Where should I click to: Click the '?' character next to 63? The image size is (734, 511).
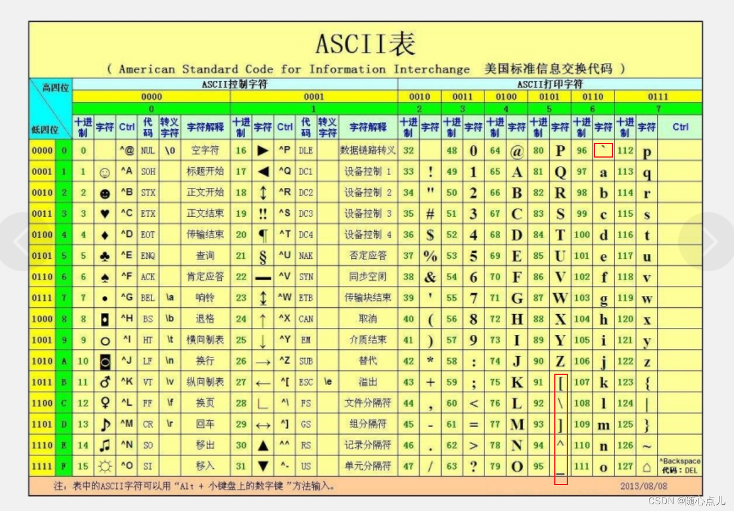tap(474, 467)
